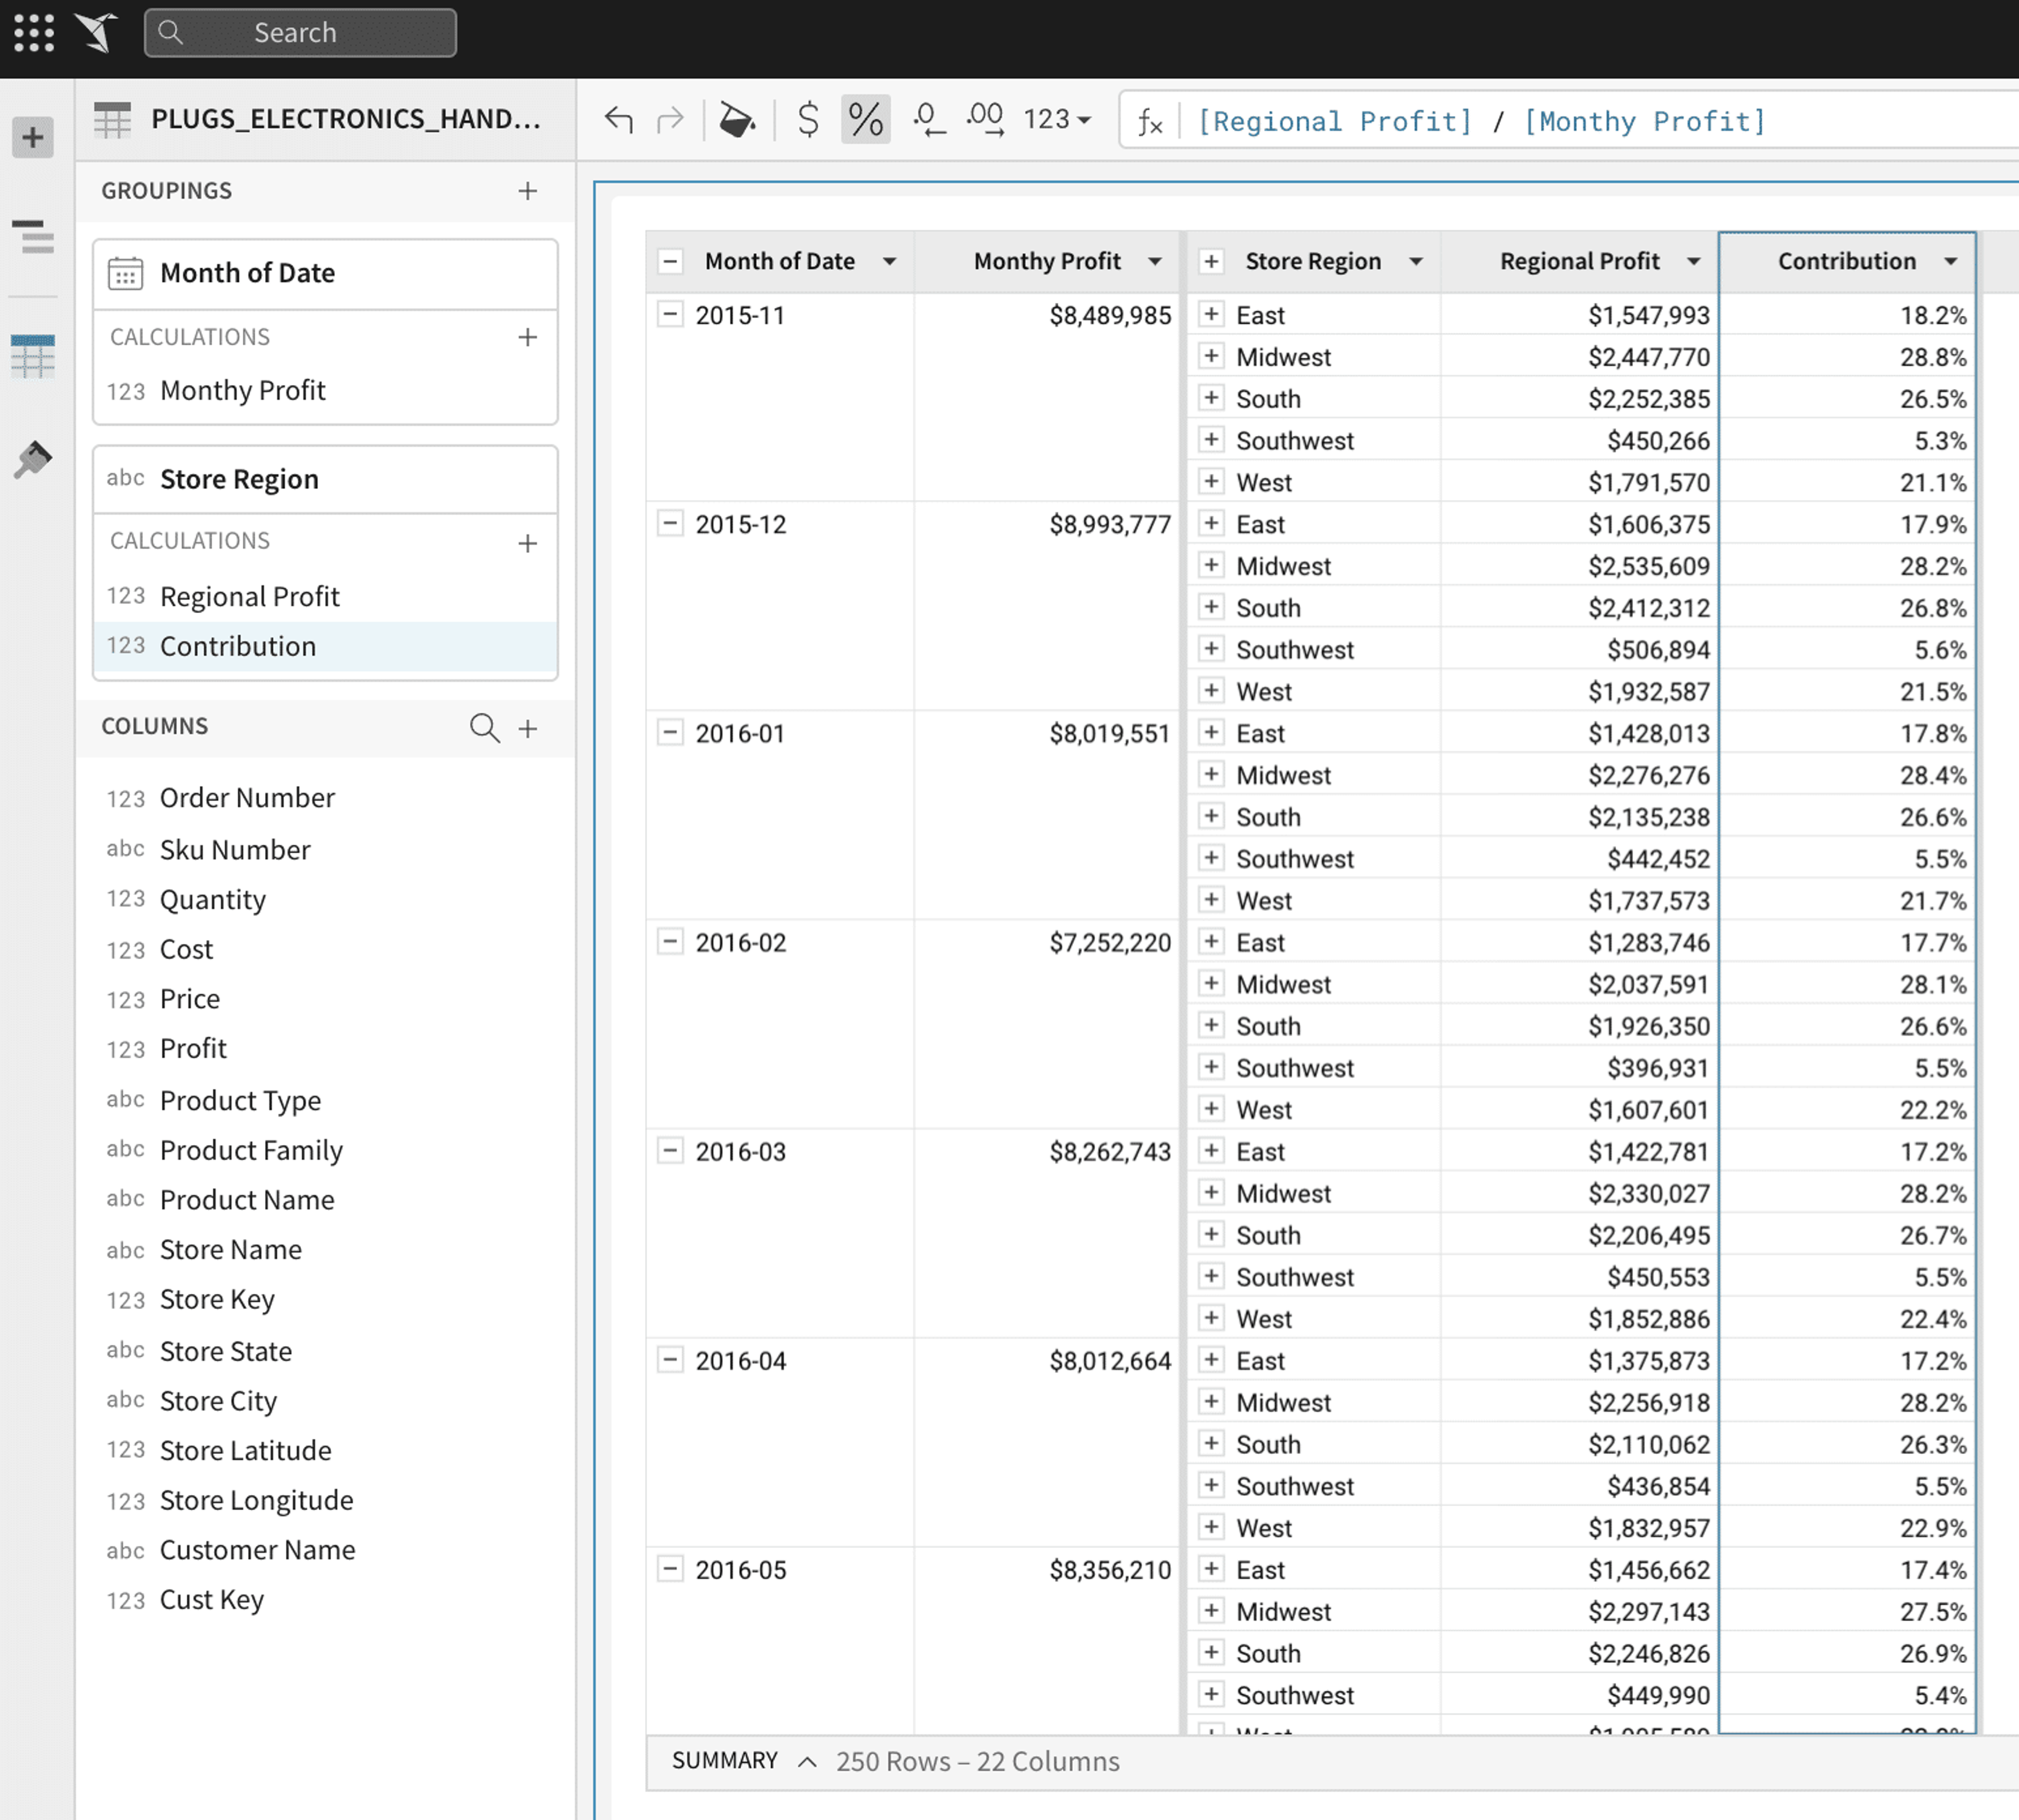This screenshot has height=1820, width=2019.
Task: Search columns with magnifier icon
Action: (x=484, y=727)
